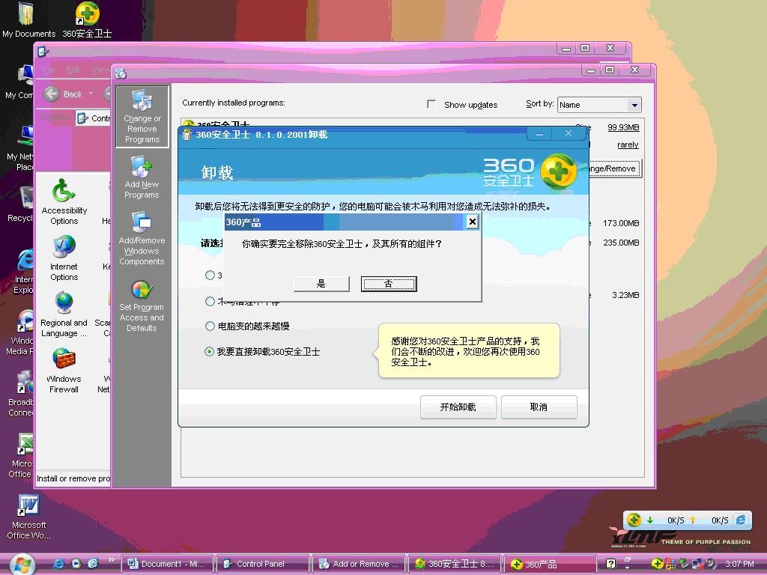This screenshot has width=767, height=575.
Task: Open the 360安全卫士 desktop shortcut
Action: (x=87, y=19)
